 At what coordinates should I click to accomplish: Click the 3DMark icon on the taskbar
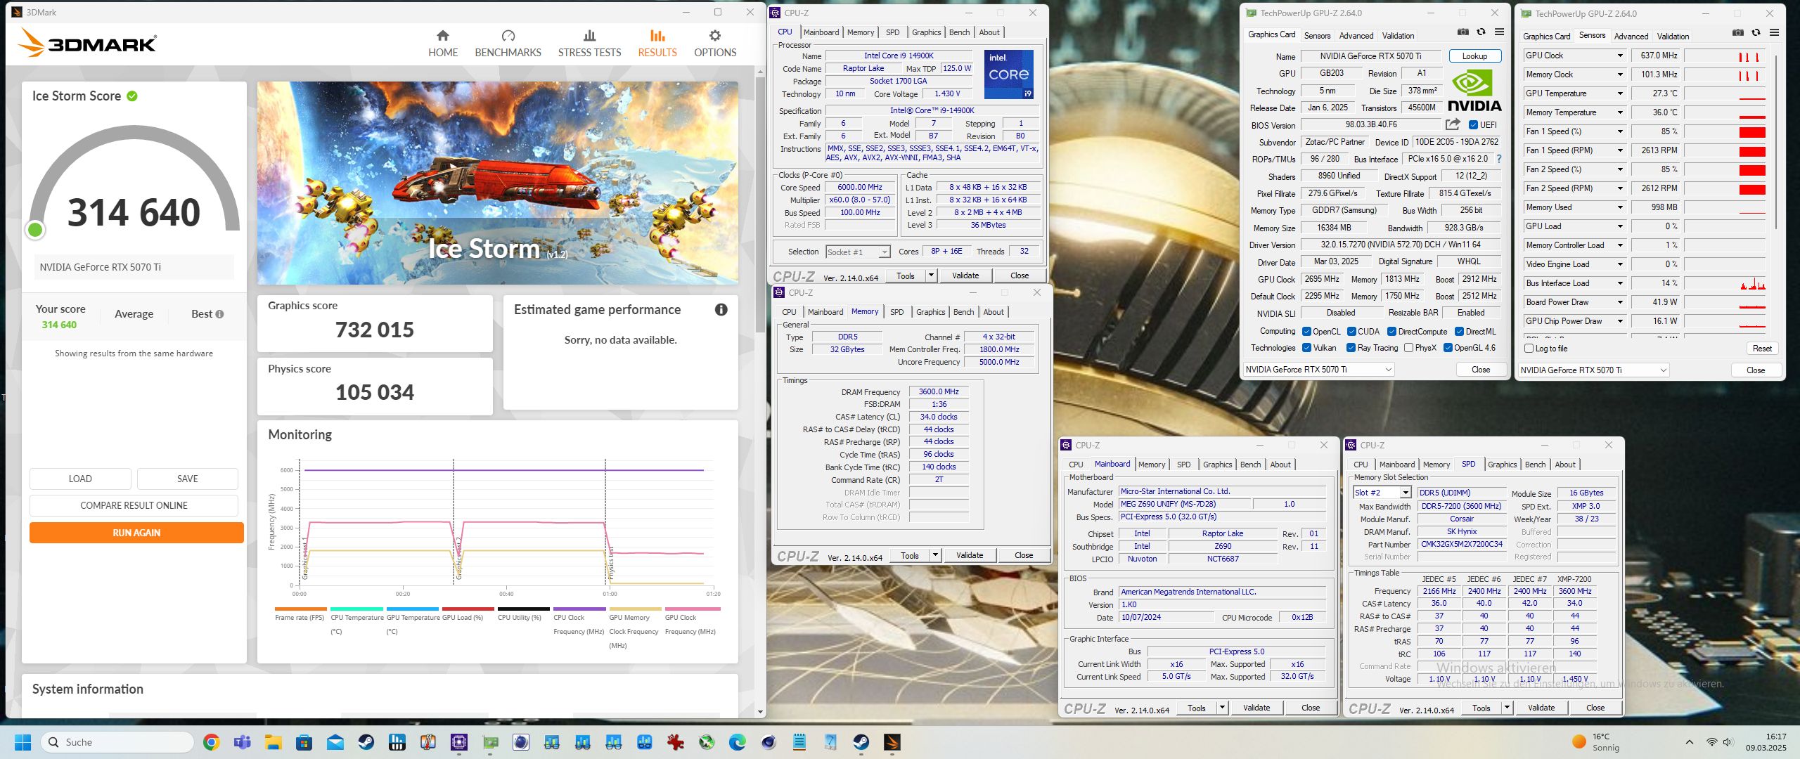[x=892, y=742]
